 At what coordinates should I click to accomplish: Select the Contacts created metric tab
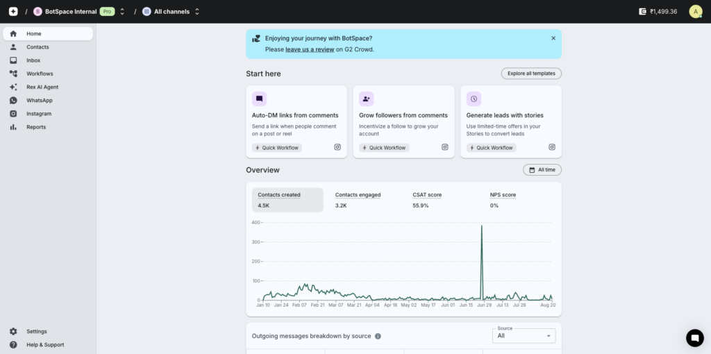(287, 200)
